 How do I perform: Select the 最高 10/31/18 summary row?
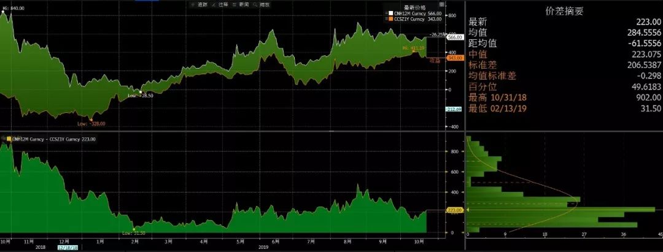(x=565, y=98)
